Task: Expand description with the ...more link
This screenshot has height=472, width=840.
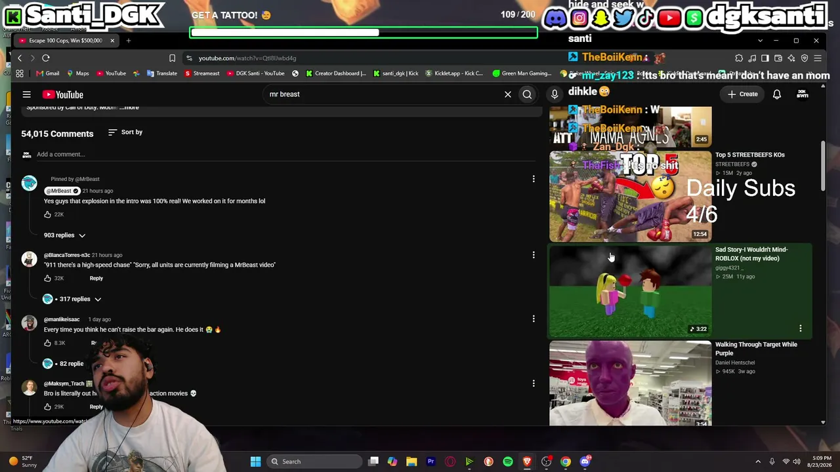Action: pos(130,108)
